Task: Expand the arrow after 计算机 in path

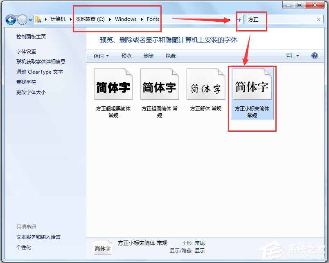Action: point(70,20)
